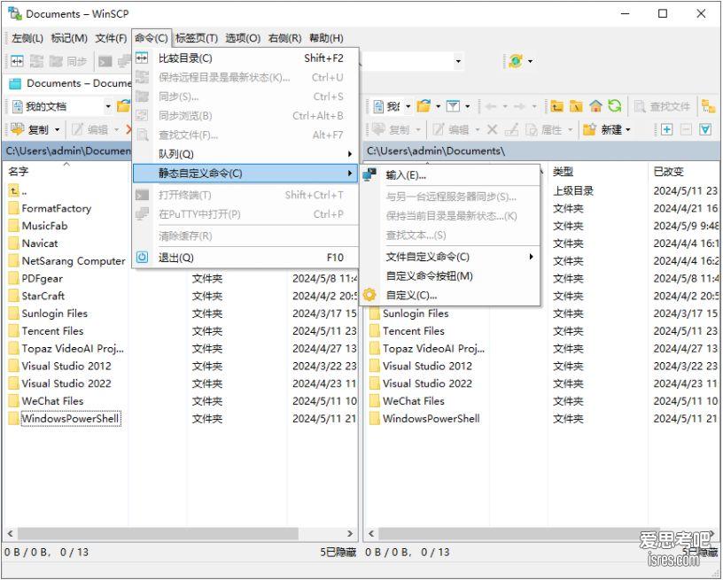
Task: Click the right panel Copy button
Action: tap(391, 130)
